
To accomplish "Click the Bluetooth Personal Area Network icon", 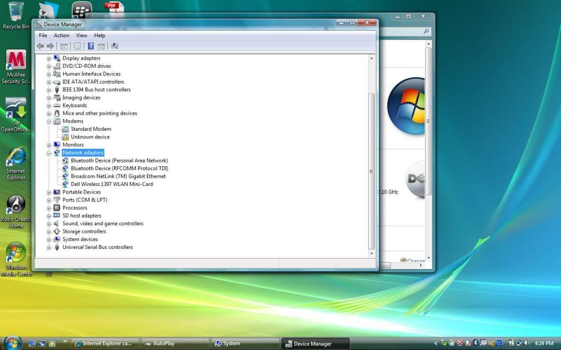I will pos(65,160).
